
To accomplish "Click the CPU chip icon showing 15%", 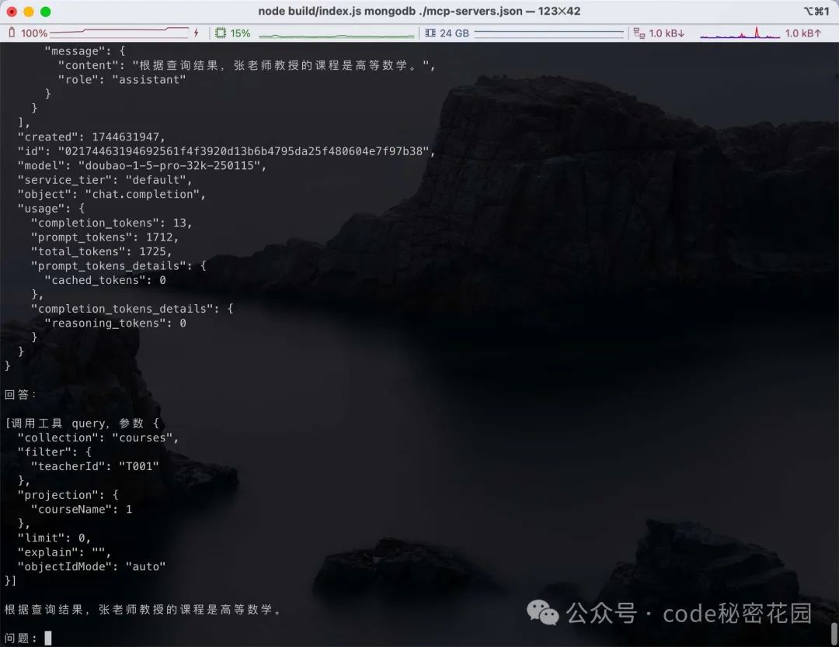I will tap(220, 33).
